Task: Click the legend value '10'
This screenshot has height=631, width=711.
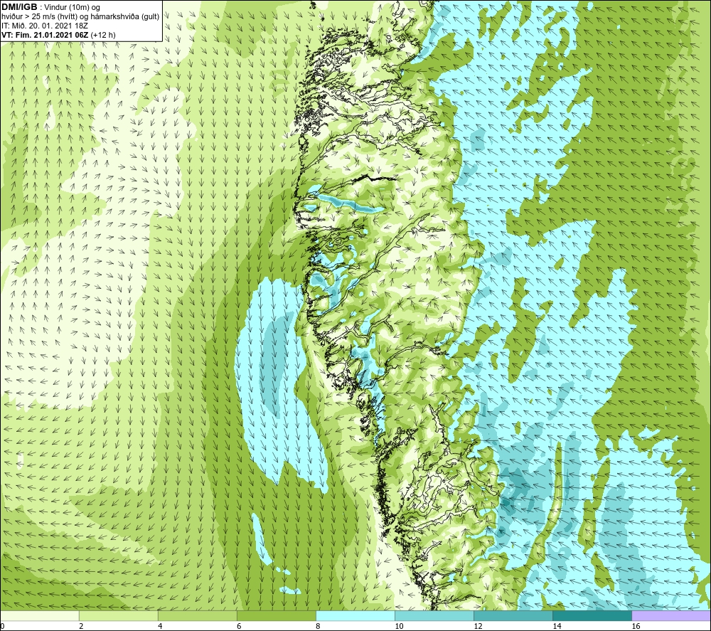Action: [x=399, y=627]
